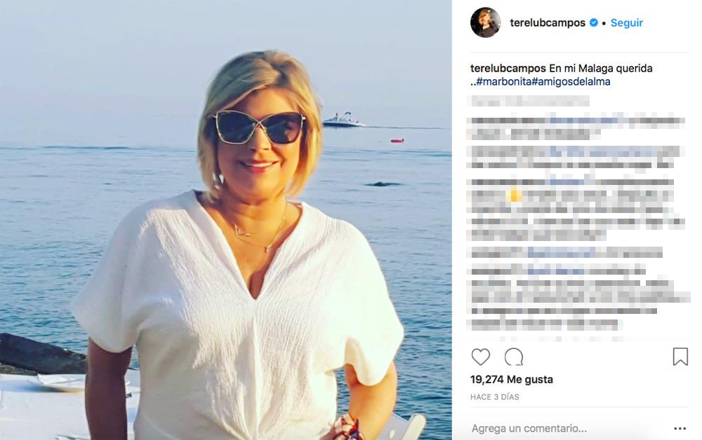Open the three-dots more options menu
Image resolution: width=702 pixels, height=440 pixels.
point(680,429)
